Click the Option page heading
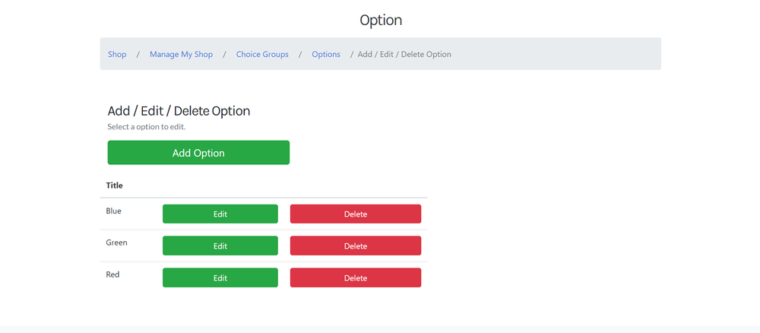Image resolution: width=760 pixels, height=333 pixels. point(381,21)
